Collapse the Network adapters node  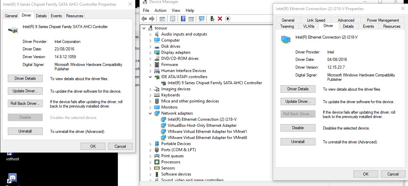150,113
